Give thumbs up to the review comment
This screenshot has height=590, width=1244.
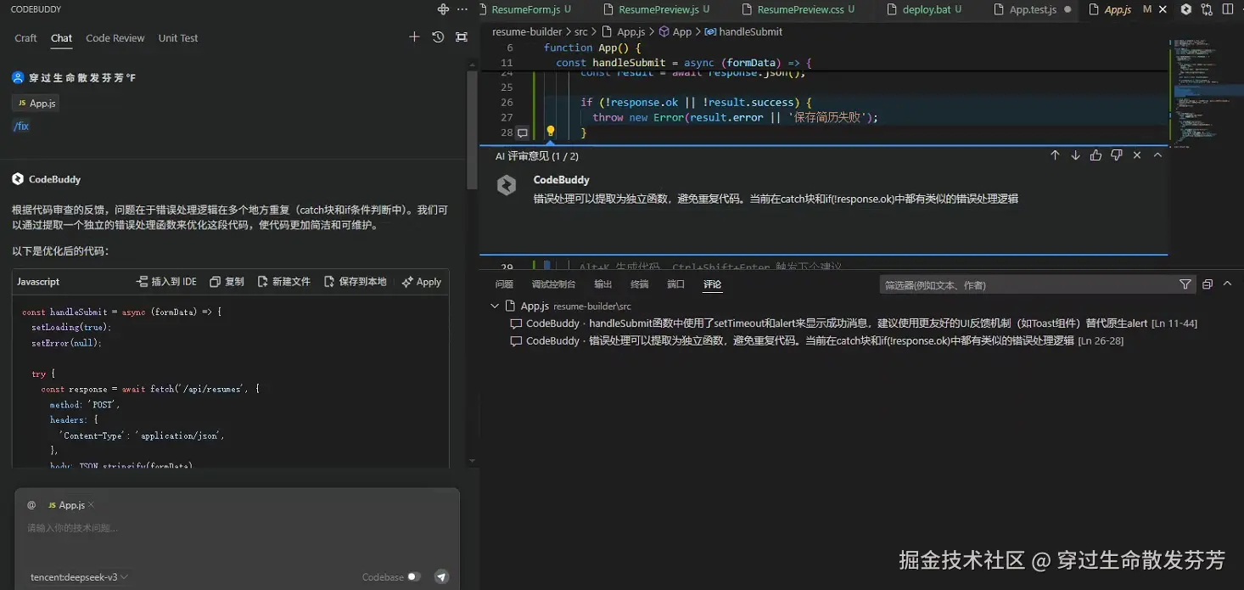[x=1096, y=155]
